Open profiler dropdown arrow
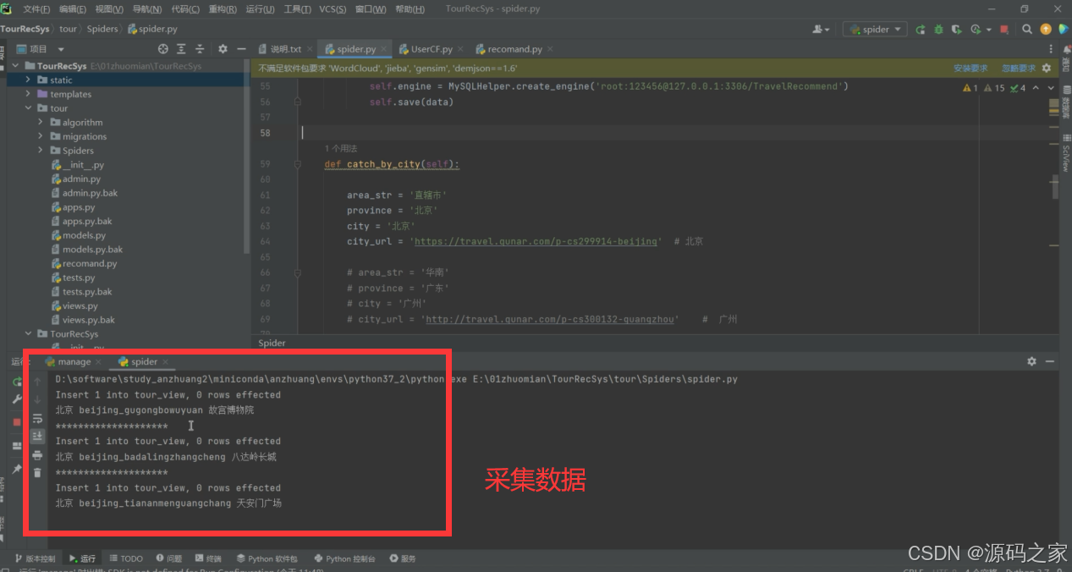1072x572 pixels. click(x=987, y=30)
